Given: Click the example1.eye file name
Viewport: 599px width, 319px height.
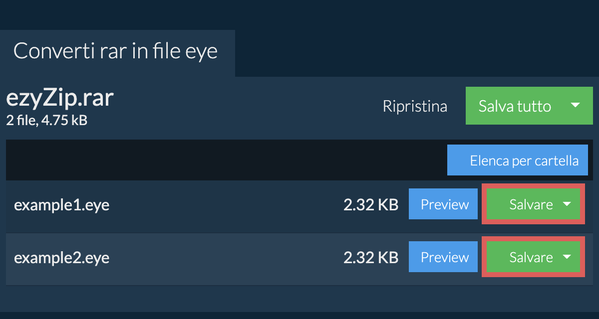Looking at the screenshot, I should [x=61, y=205].
